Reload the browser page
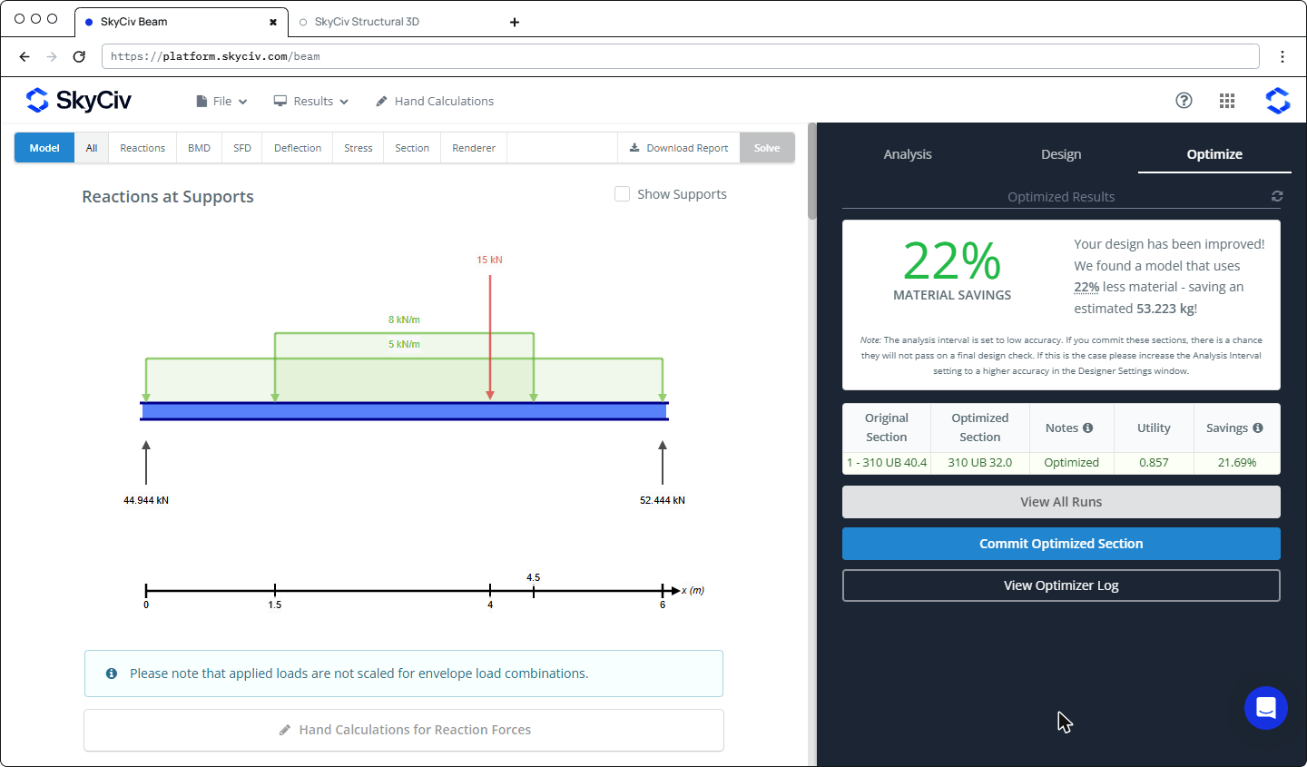Viewport: 1307px width, 767px height. click(x=79, y=56)
